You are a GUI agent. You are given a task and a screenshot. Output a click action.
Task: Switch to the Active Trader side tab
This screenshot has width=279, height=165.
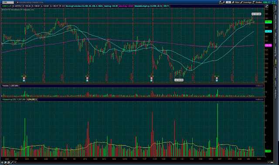tap(276, 38)
